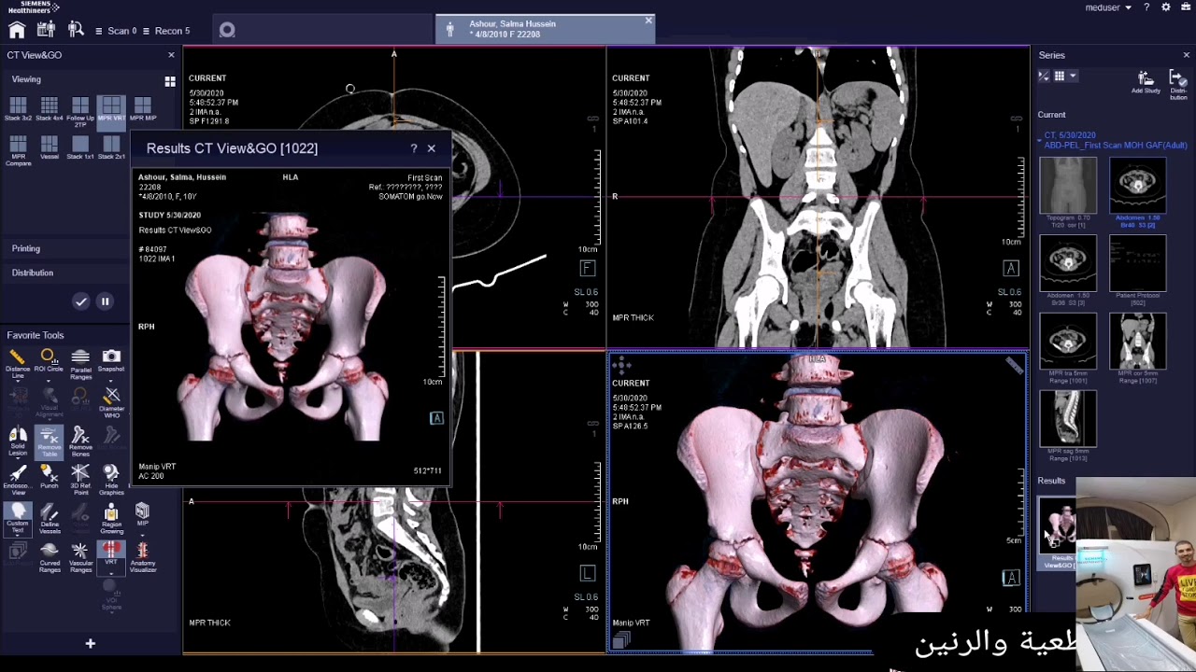Open the help question mark icon
1196x672 pixels.
pos(1146,7)
